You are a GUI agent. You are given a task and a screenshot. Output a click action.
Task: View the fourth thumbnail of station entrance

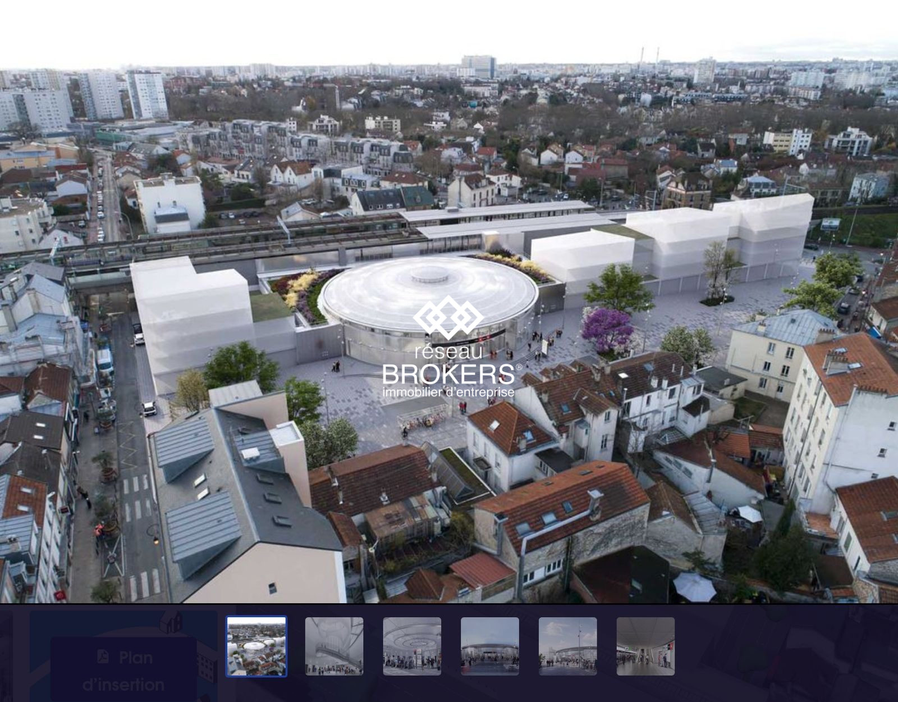489,646
